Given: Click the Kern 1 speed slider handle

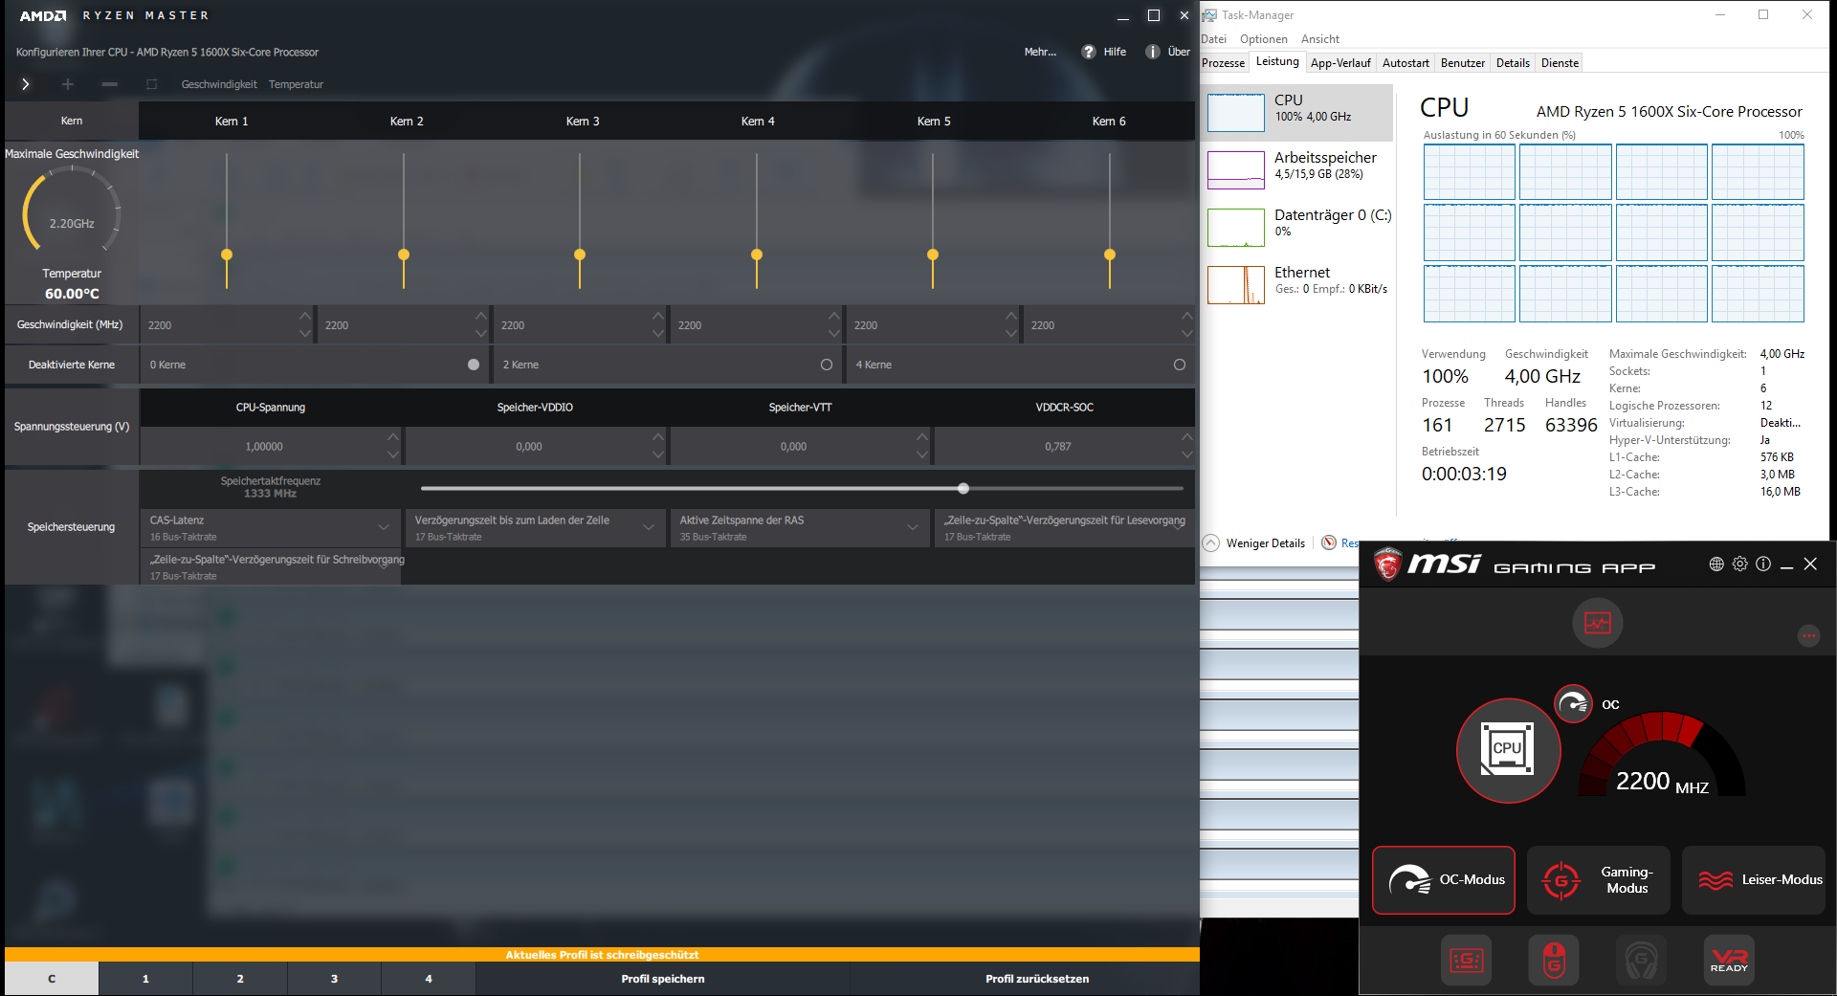Looking at the screenshot, I should 227,255.
